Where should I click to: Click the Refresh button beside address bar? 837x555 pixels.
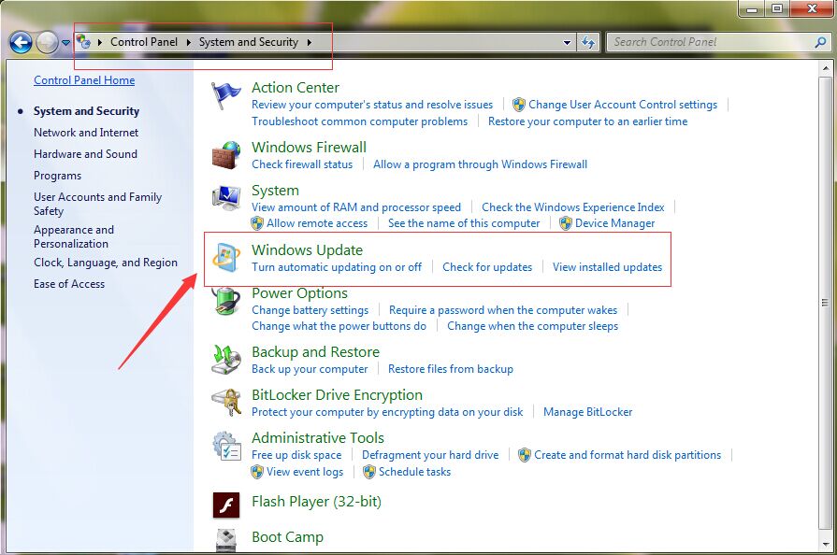[x=588, y=42]
